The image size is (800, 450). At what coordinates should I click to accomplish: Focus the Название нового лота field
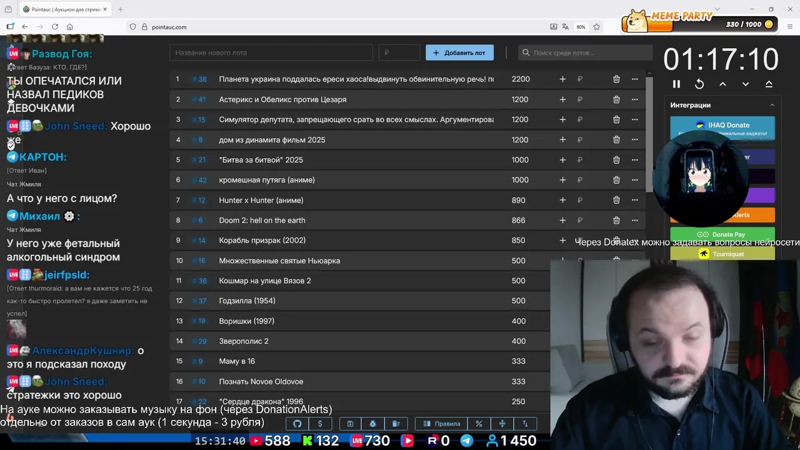pos(271,52)
